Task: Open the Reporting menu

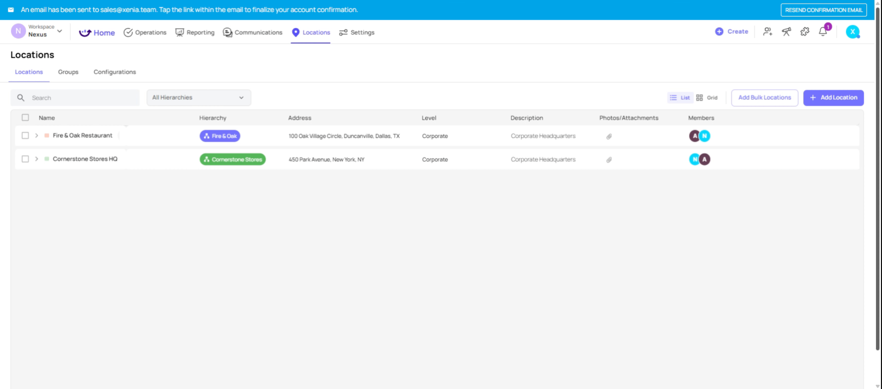Action: (195, 33)
